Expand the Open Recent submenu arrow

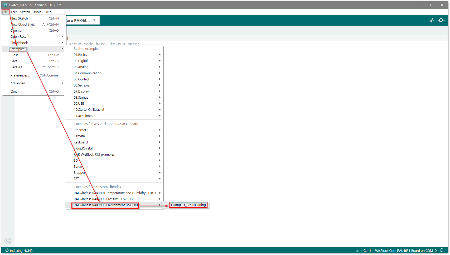pos(62,36)
